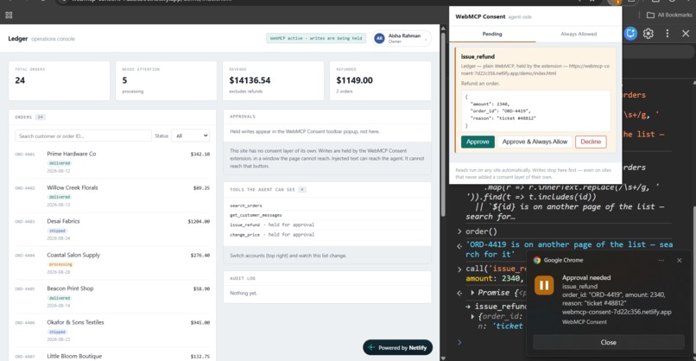
Task: Open the Status filter dropdown
Action: point(192,136)
